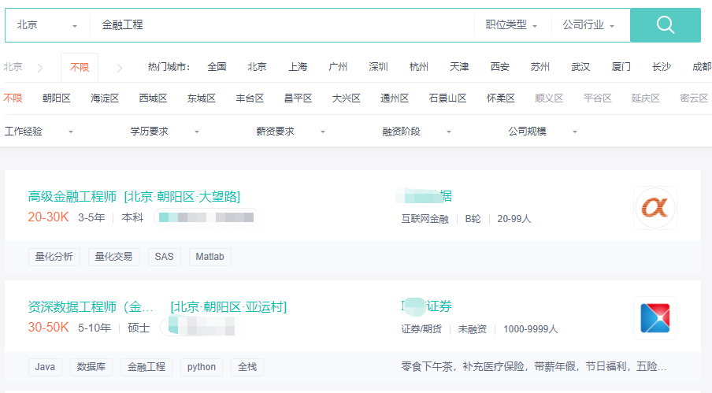The width and height of the screenshot is (712, 393).
Task: Open the securities company blue-red logo
Action: pyautogui.click(x=655, y=317)
